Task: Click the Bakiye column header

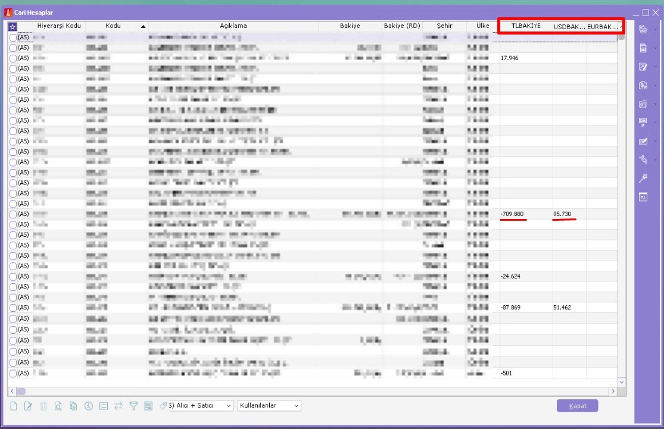Action: (350, 26)
